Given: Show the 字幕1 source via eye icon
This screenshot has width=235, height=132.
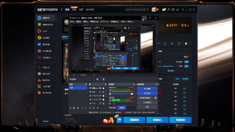Looking at the screenshot, I should [100, 103].
